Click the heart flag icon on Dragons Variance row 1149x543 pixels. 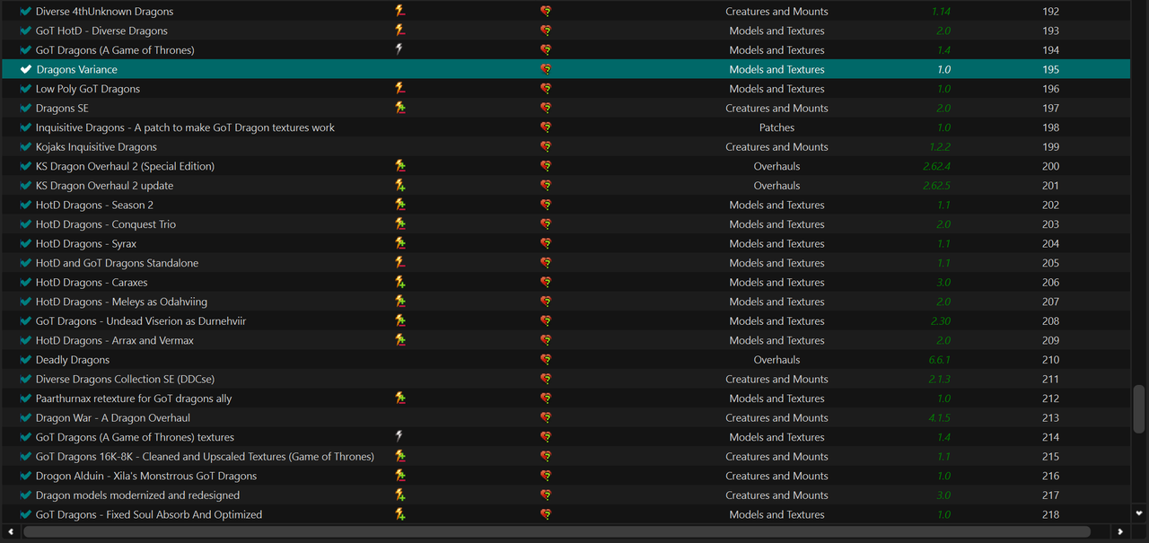(x=546, y=69)
